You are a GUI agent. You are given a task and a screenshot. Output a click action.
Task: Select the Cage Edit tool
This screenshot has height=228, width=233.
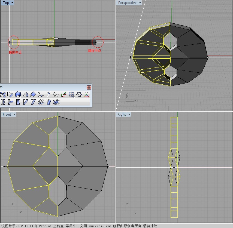click(x=56, y=102)
